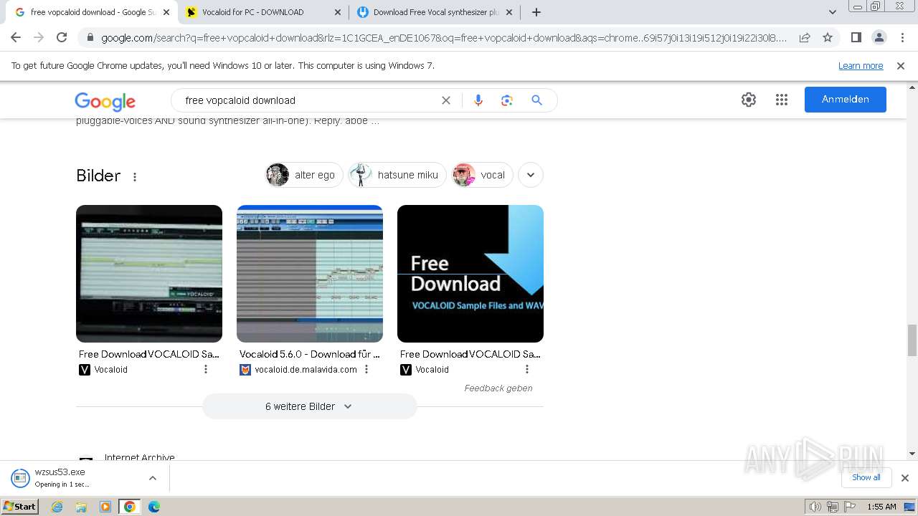Image resolution: width=918 pixels, height=516 pixels.
Task: Go to the Google logo homepage
Action: coord(105,101)
